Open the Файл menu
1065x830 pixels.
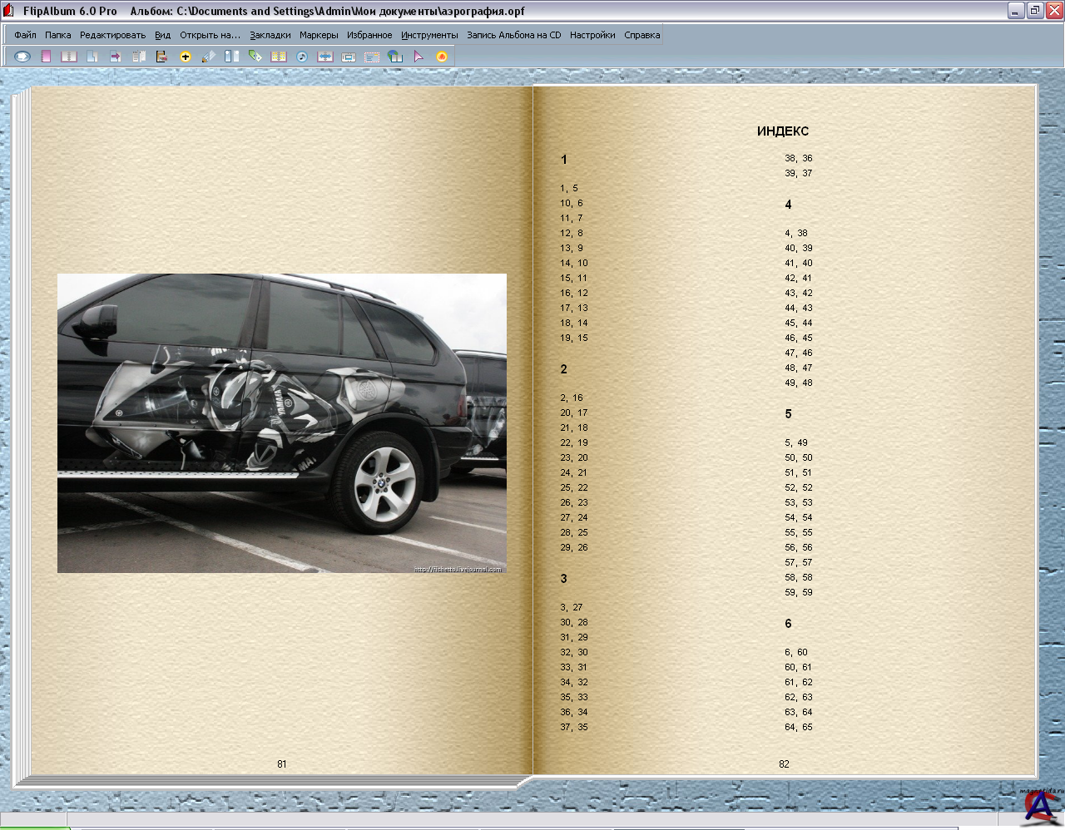[x=25, y=35]
